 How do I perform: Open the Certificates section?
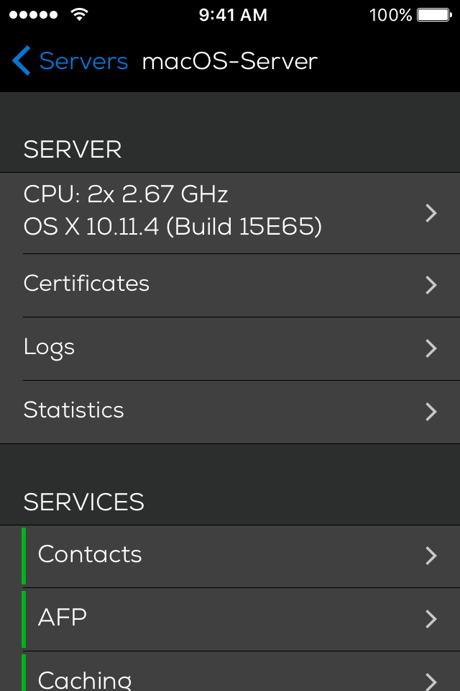click(x=87, y=284)
